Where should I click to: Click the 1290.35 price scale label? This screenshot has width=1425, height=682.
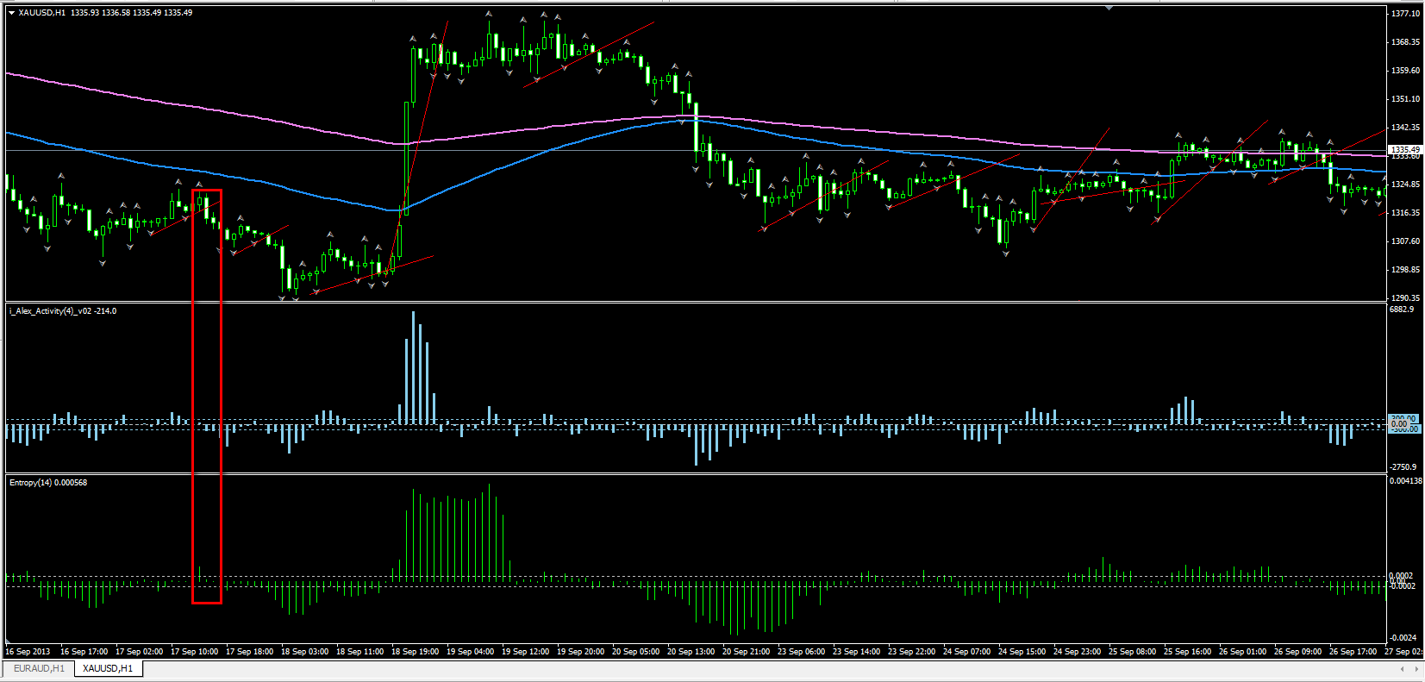click(1405, 298)
